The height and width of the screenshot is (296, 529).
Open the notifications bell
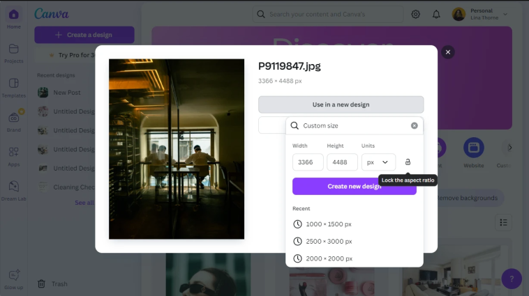pyautogui.click(x=436, y=14)
